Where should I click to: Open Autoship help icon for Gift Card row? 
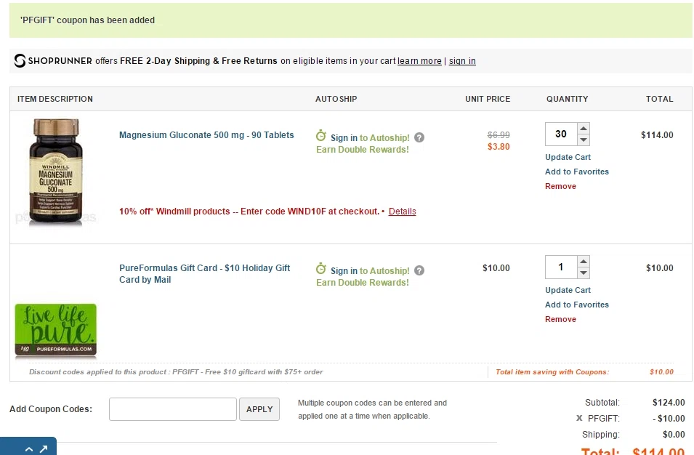tap(419, 270)
